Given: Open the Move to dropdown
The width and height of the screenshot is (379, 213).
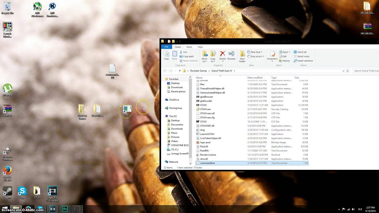Looking at the screenshot, I should click(x=205, y=56).
